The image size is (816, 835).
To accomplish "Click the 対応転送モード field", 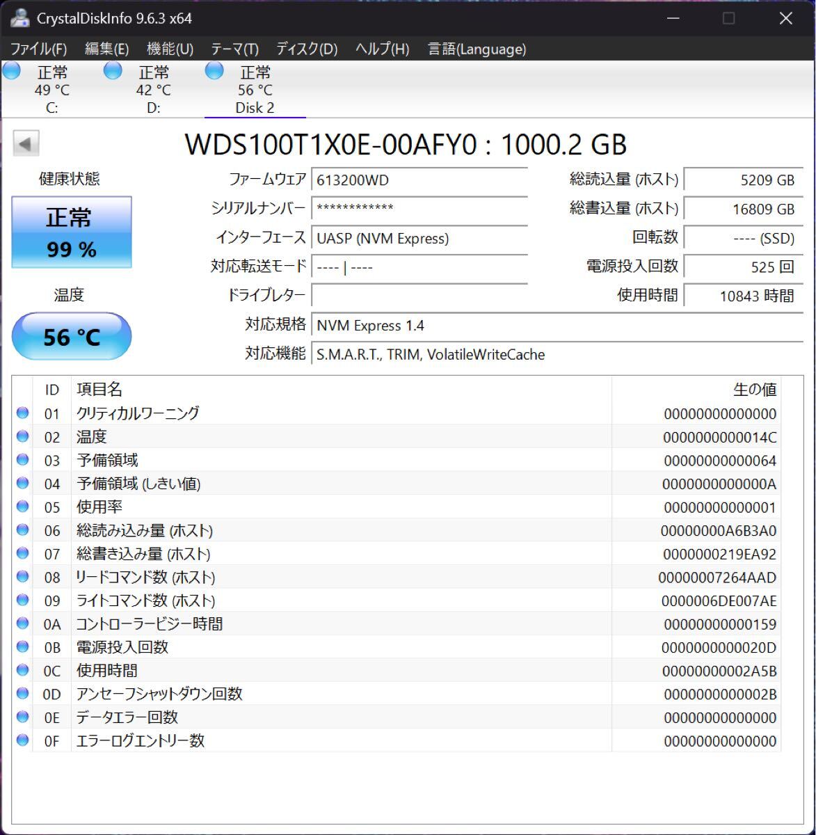I will 419,267.
